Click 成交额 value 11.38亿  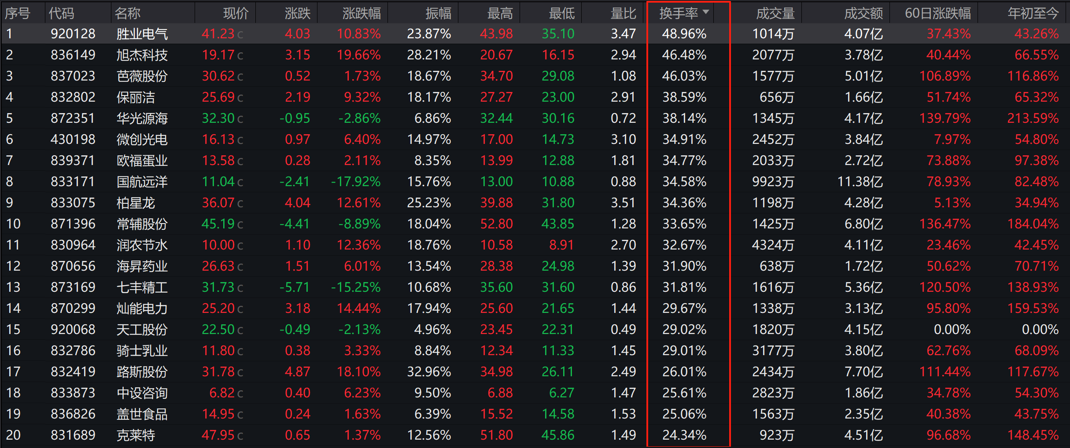coord(860,182)
